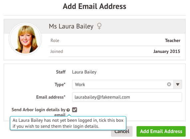Click the question mark help icon
The height and width of the screenshot is (139, 190).
(68, 110)
